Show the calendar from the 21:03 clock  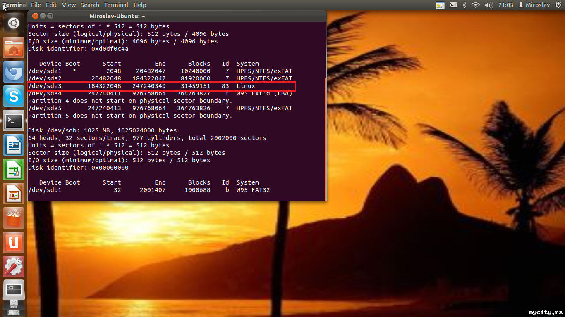coord(505,5)
